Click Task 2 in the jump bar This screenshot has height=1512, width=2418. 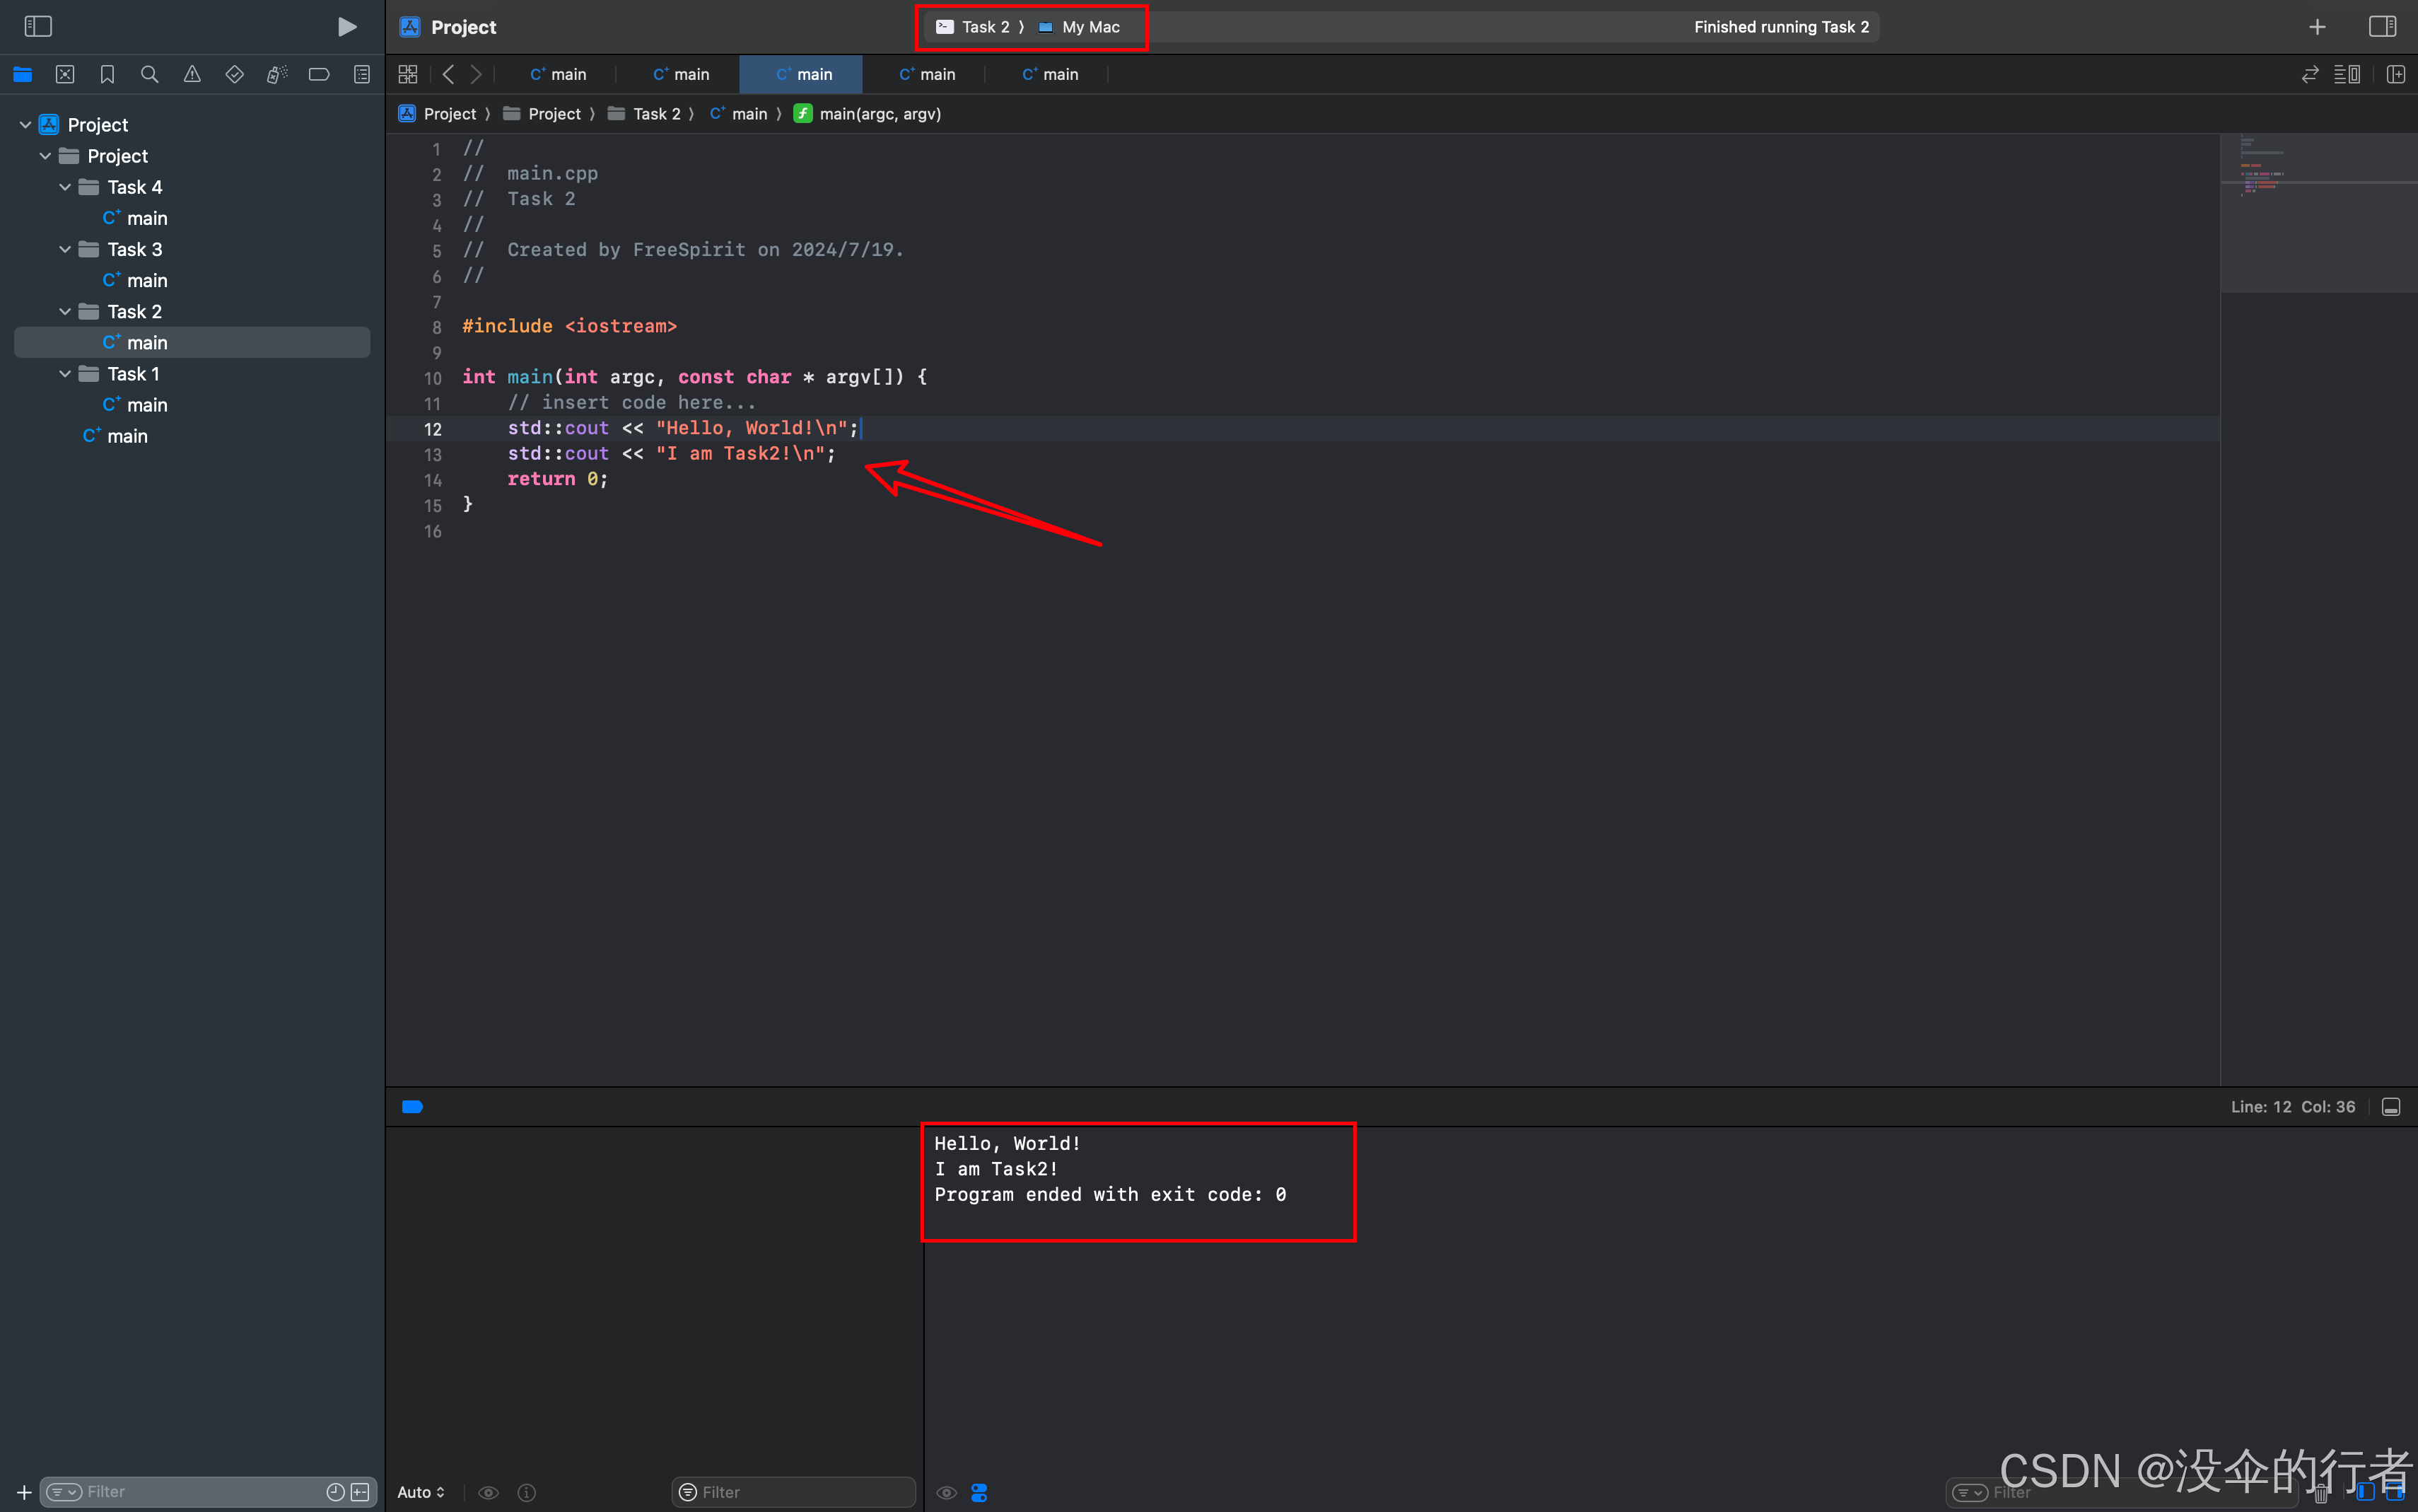(645, 114)
